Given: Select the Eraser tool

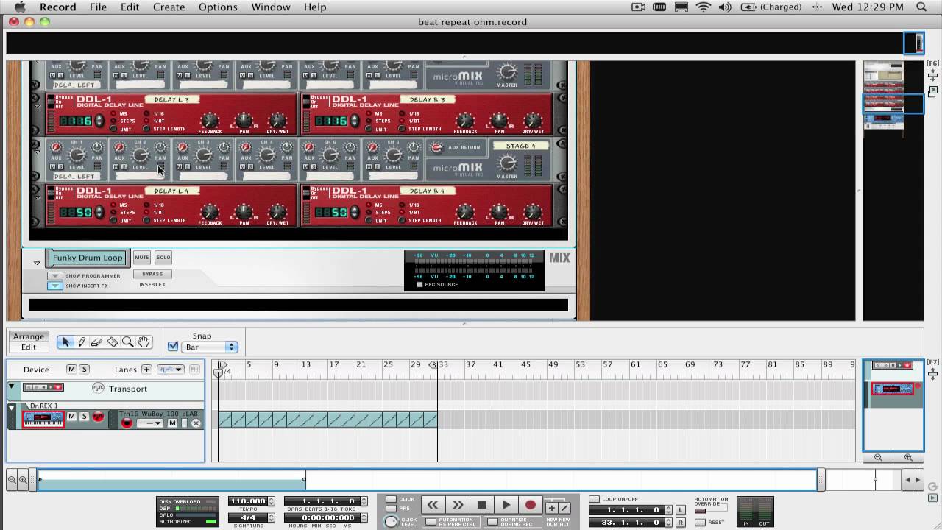Looking at the screenshot, I should click(x=97, y=342).
